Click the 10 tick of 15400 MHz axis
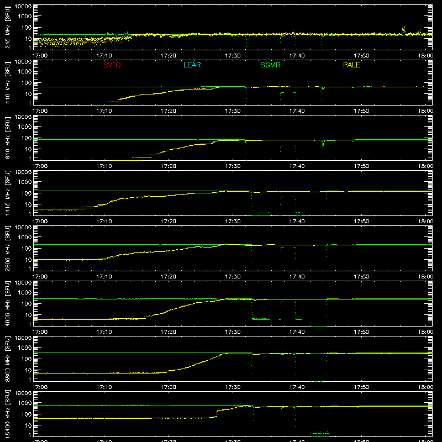 29,425
